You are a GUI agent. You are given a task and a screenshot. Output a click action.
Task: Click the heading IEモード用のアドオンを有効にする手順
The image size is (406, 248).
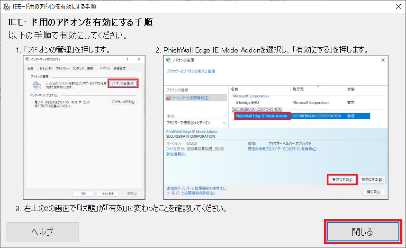[x=81, y=22]
